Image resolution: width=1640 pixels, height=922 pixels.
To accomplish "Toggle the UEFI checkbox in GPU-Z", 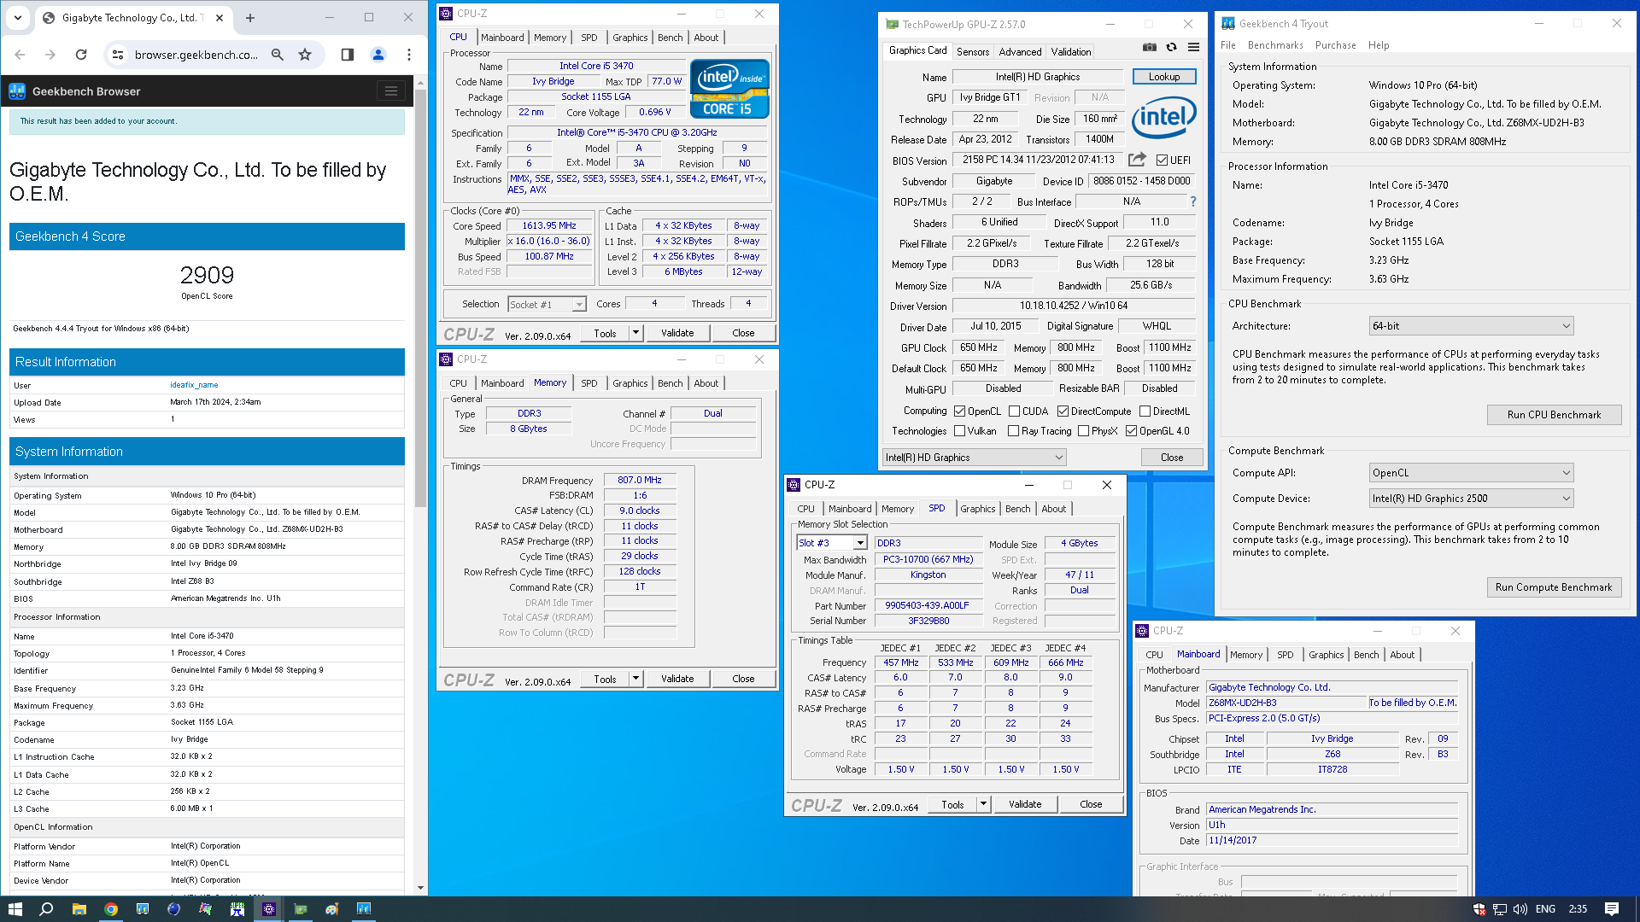I will [1162, 160].
